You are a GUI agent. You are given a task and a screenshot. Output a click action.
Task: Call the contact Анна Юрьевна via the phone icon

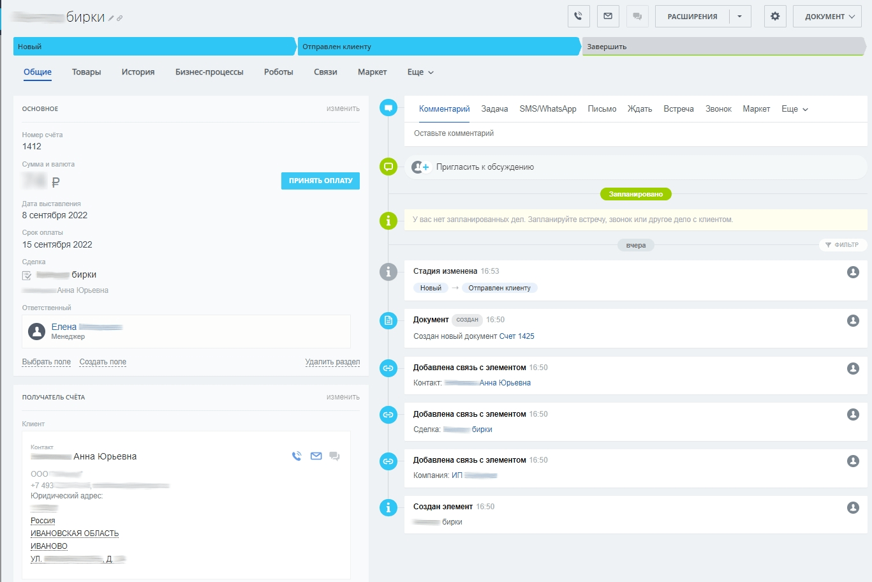click(297, 456)
